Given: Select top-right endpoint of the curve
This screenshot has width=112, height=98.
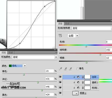Looking at the screenshot, I should pos(55,1).
